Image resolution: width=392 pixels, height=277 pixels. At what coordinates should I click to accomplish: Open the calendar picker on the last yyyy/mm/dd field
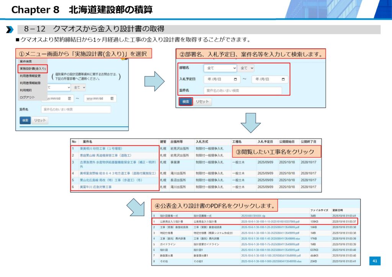[x=112, y=98]
